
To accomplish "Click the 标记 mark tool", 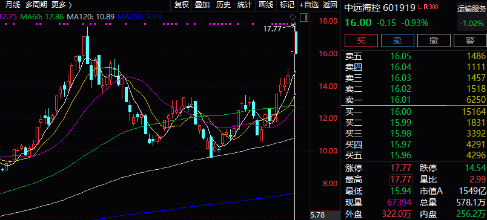I will coord(287,5).
